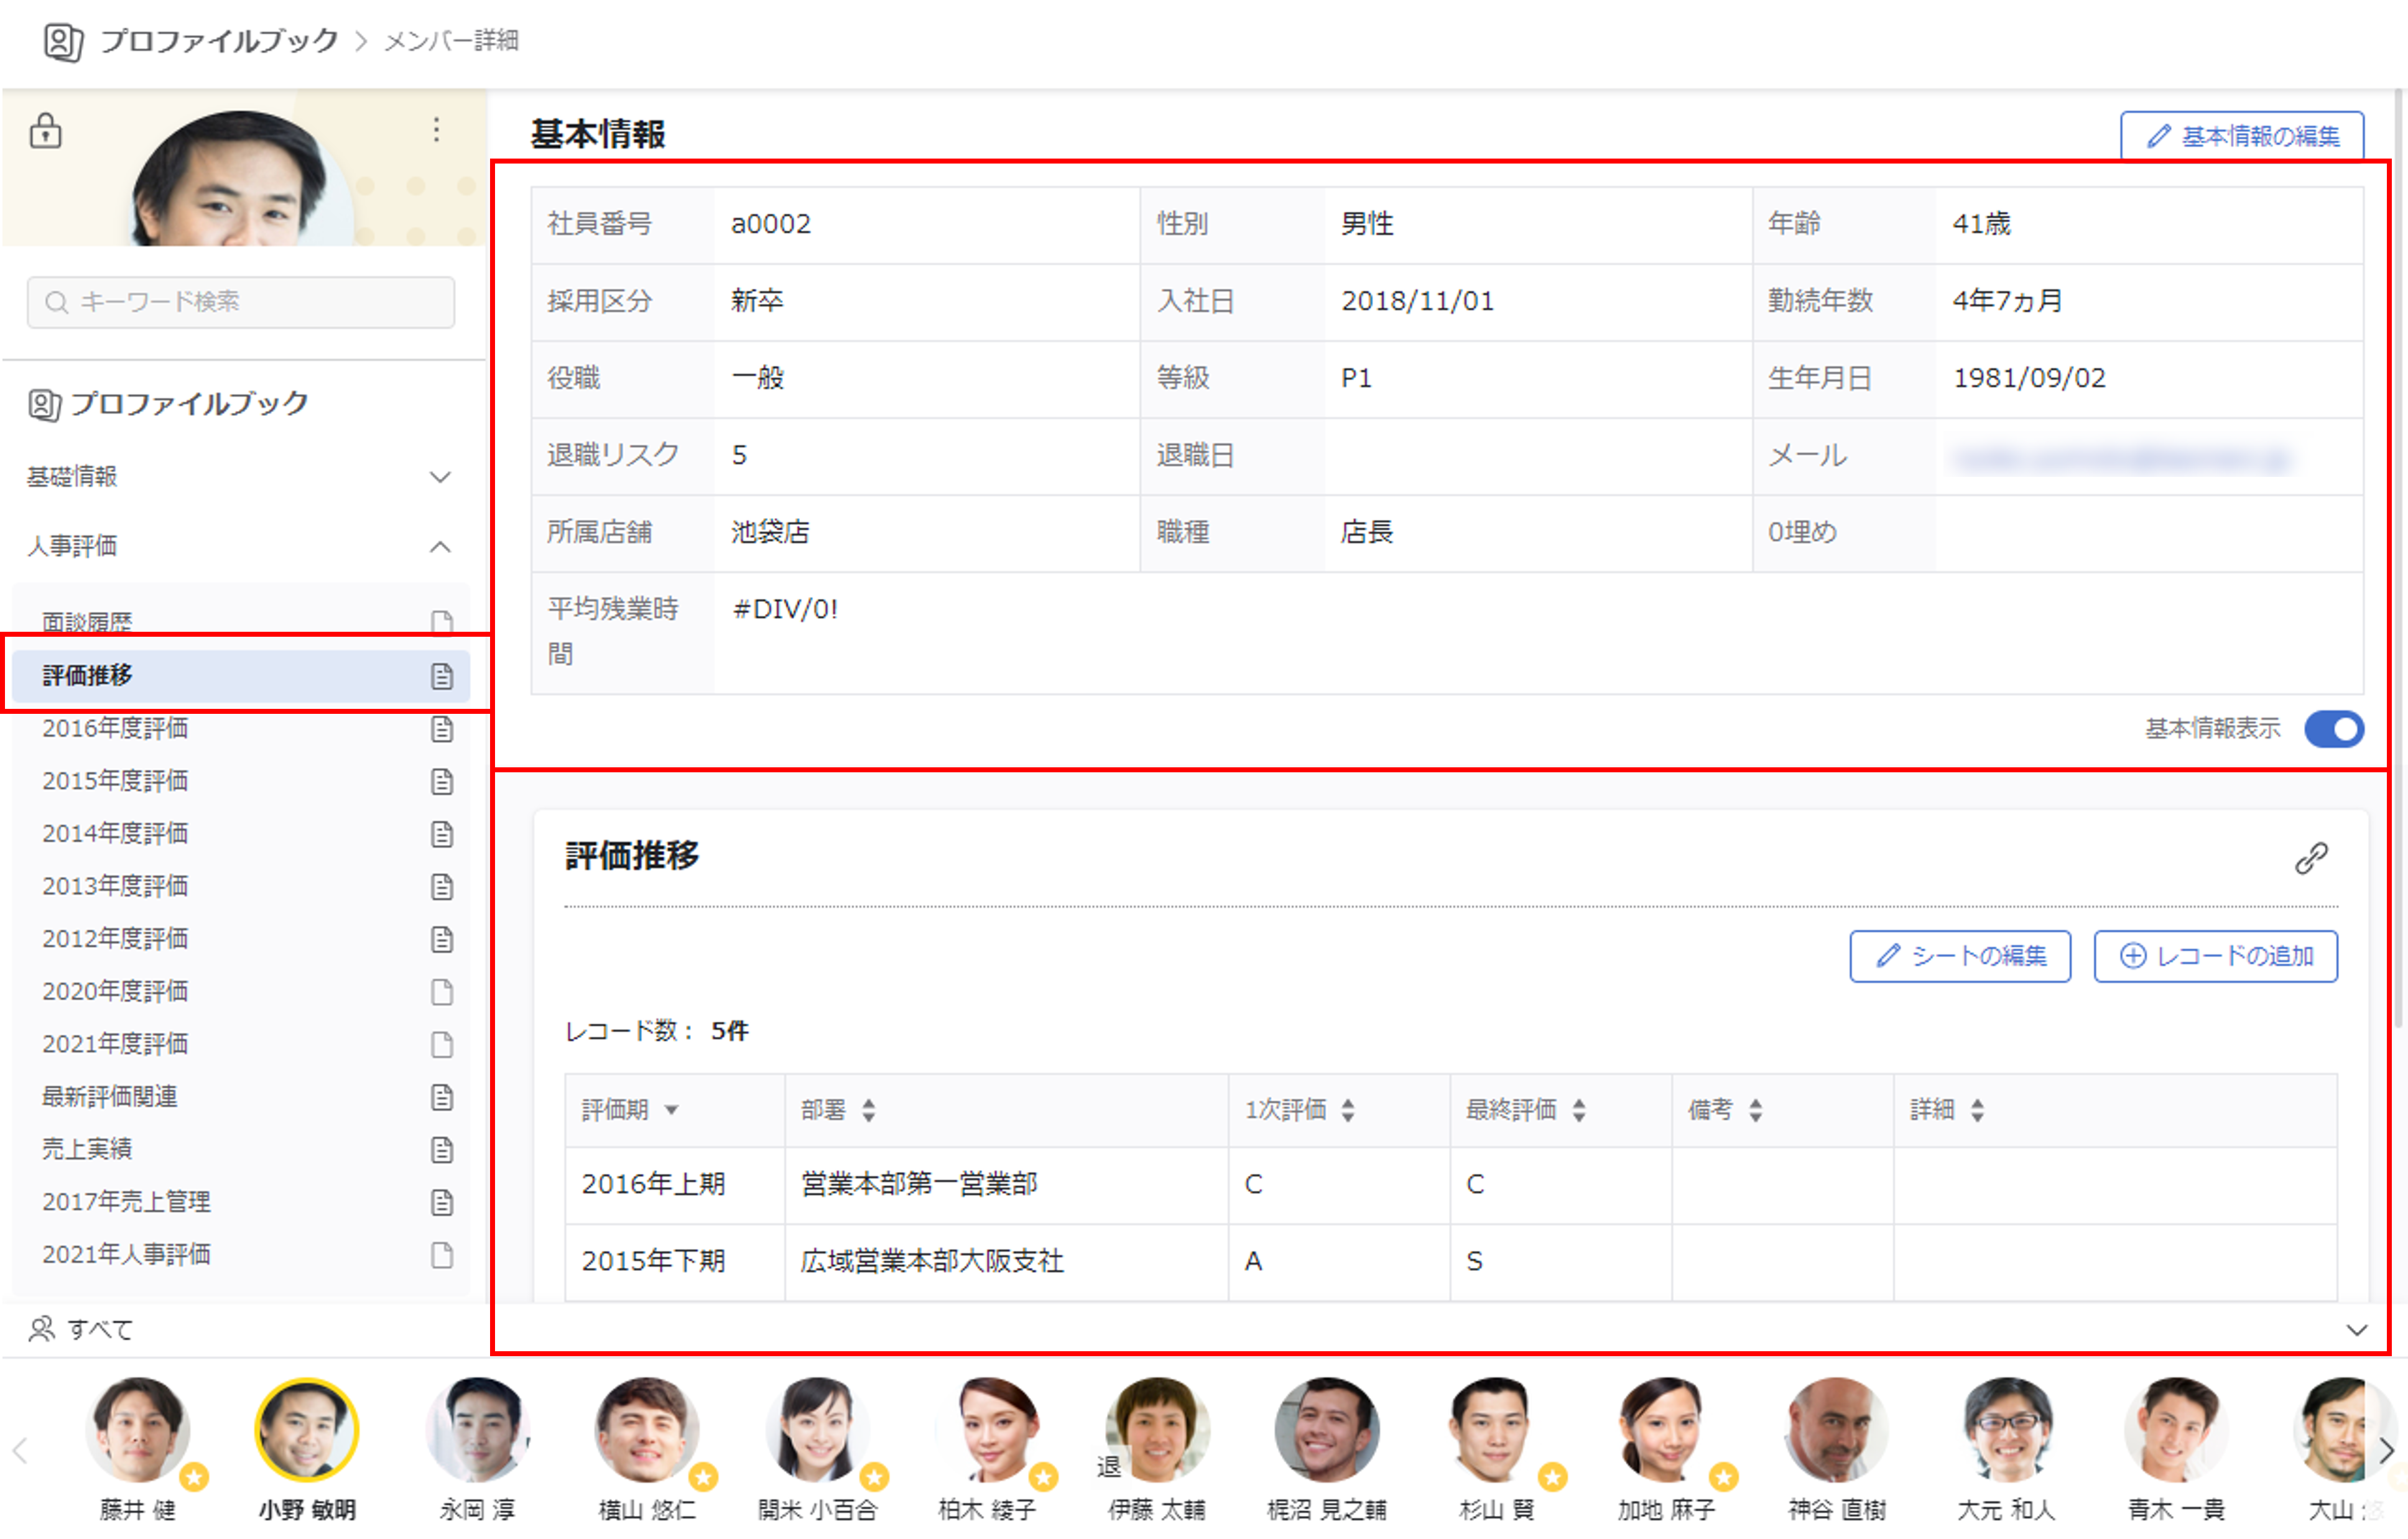Click the 基本情報の編集 button
The height and width of the screenshot is (1539, 2408).
click(x=2242, y=136)
